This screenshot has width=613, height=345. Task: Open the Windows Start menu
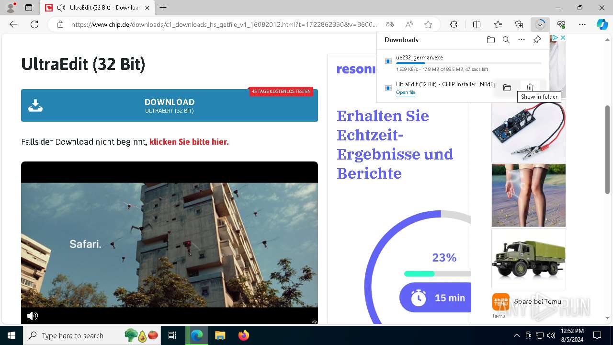tap(11, 335)
